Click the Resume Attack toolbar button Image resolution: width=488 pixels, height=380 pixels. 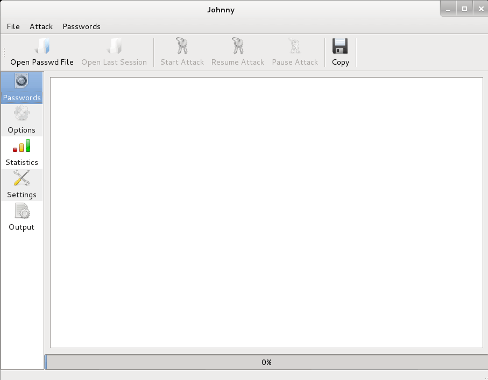(x=237, y=47)
